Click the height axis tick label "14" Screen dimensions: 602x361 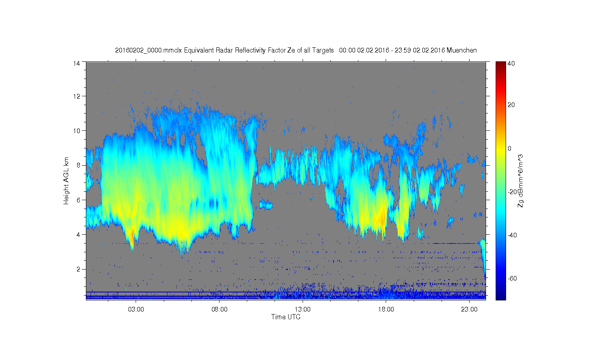pos(77,63)
